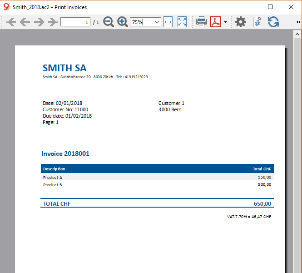Expand the PDF export options arrow
Screen dimensions: 302x273
tap(225, 22)
